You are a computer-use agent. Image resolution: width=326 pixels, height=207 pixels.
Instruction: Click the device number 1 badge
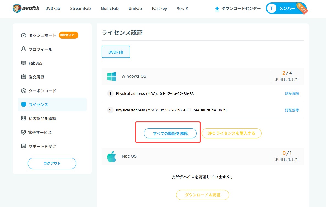[110, 93]
